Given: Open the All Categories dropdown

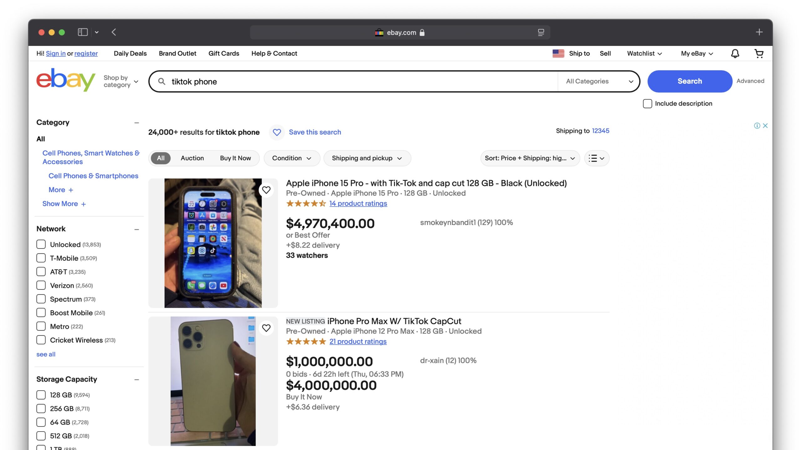Looking at the screenshot, I should [x=599, y=81].
